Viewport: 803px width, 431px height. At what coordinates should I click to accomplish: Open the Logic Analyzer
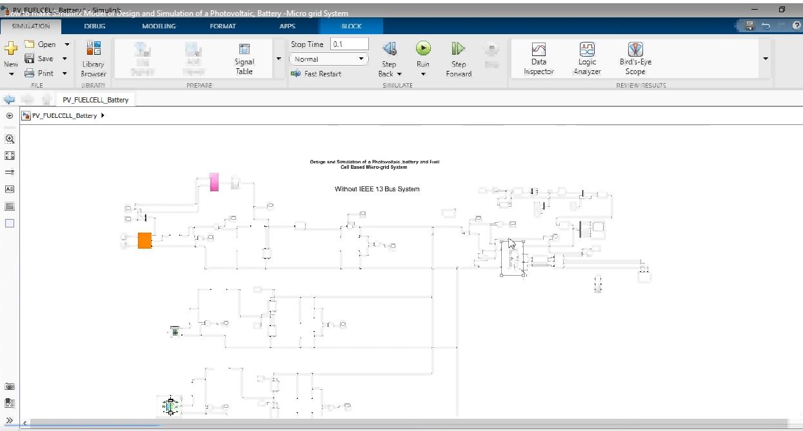click(x=587, y=59)
